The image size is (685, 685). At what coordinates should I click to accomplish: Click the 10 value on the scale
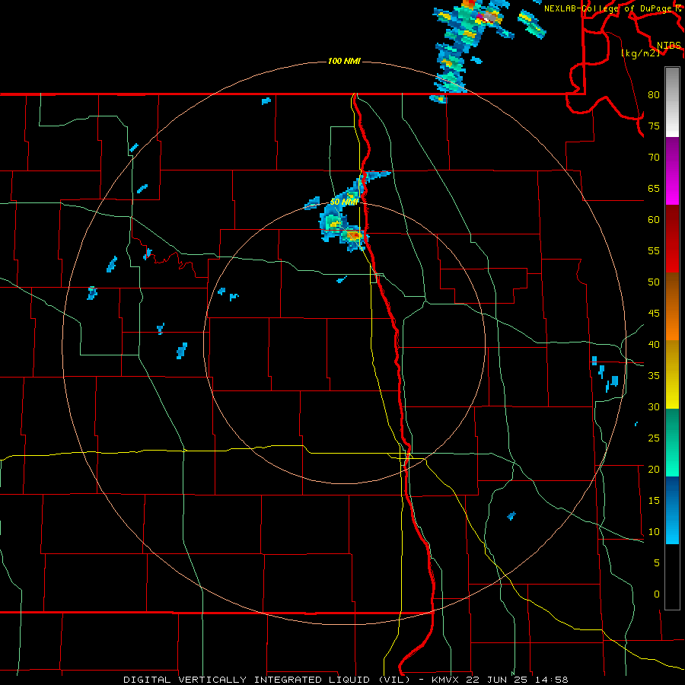pyautogui.click(x=654, y=532)
